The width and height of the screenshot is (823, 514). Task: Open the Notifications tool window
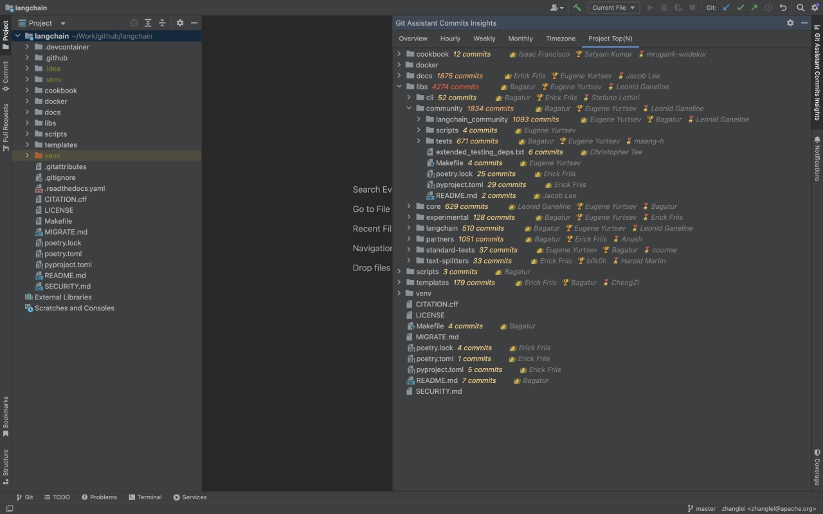pyautogui.click(x=817, y=157)
